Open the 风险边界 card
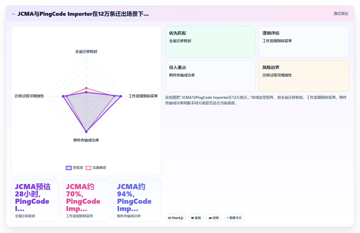 tap(304, 76)
